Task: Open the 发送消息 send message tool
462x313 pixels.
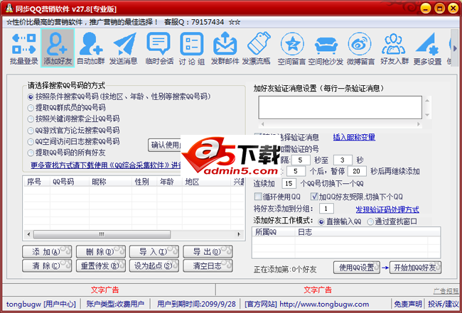Action: 124,48
